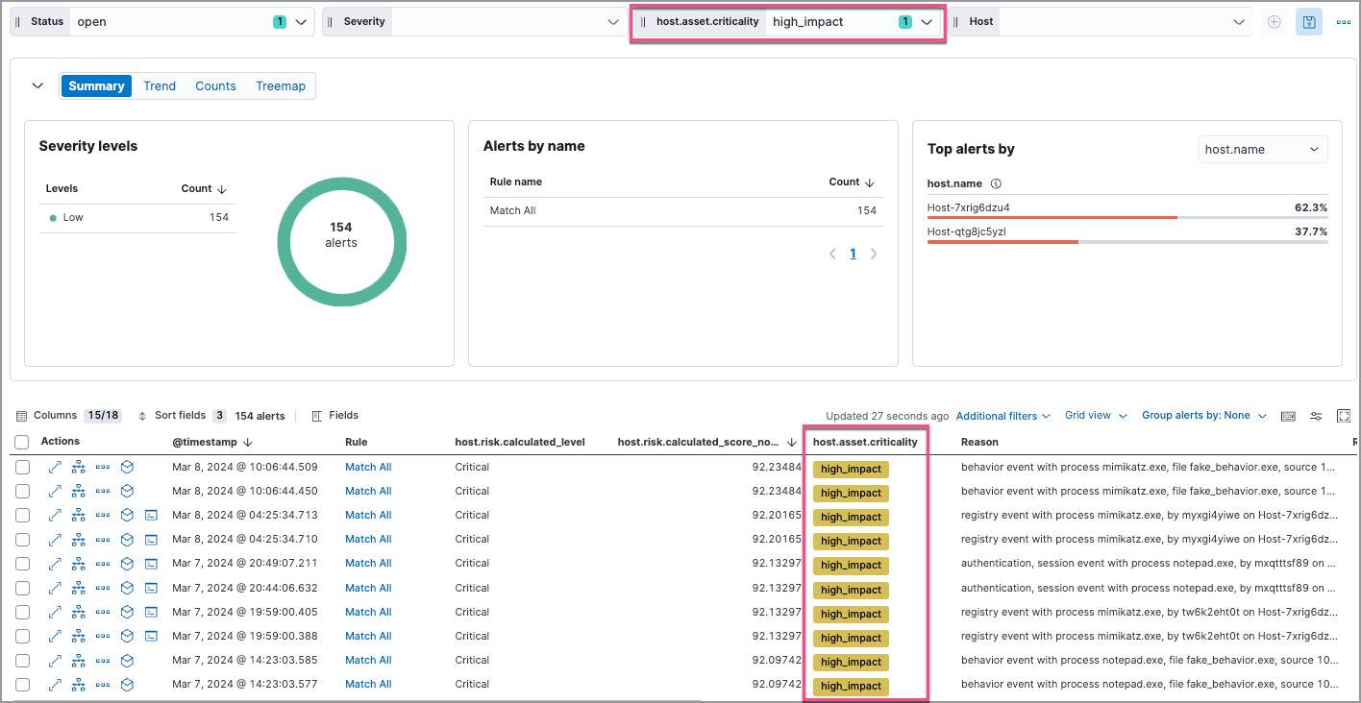This screenshot has width=1361, height=703.
Task: Open the event analyzer icon on first alert
Action: point(78,467)
